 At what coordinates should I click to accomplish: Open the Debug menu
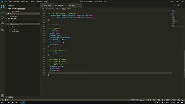(x=32, y=2)
